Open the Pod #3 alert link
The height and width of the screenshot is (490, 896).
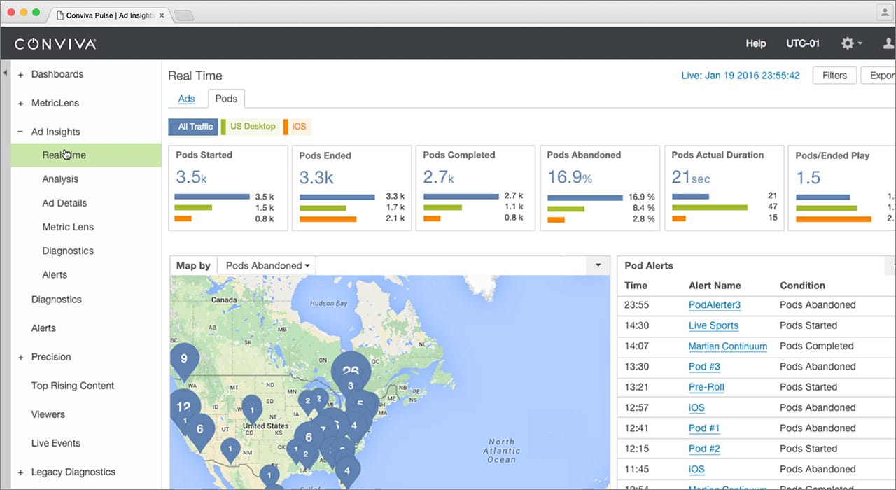pyautogui.click(x=704, y=367)
